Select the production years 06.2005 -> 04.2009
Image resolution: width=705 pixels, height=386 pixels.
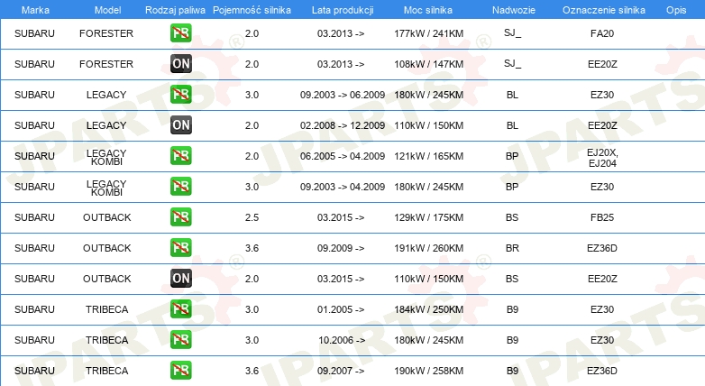point(343,156)
